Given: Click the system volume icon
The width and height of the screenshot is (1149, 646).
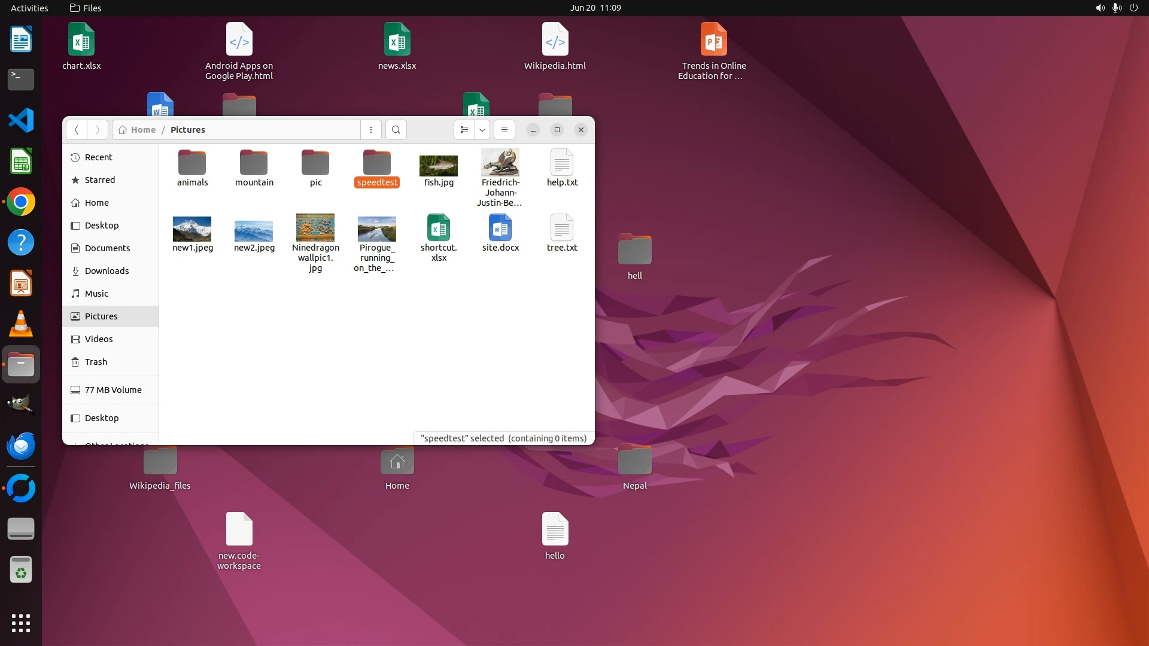Looking at the screenshot, I should coord(1100,8).
